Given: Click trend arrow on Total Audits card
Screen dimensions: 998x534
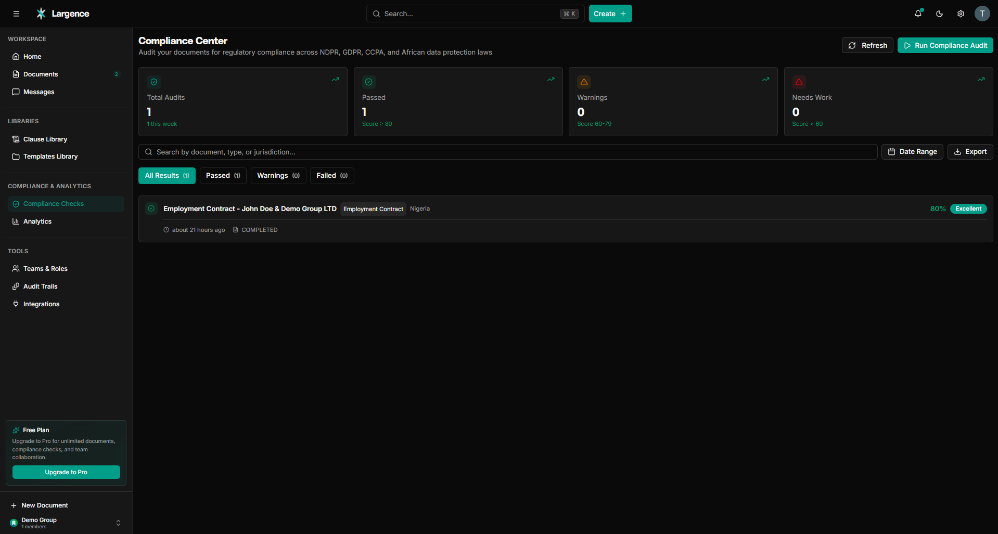Looking at the screenshot, I should tap(336, 80).
